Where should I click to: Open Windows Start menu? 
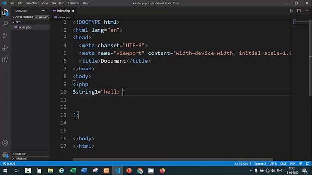(5, 171)
